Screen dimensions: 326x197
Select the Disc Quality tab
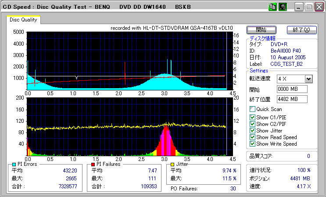(24, 20)
